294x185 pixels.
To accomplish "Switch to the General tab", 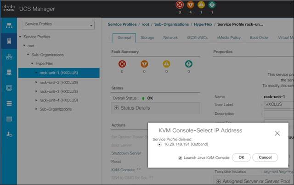I will coord(124,38).
